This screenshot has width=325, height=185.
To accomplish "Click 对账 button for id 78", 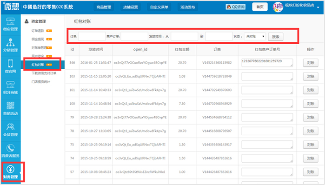I will point(311,131).
